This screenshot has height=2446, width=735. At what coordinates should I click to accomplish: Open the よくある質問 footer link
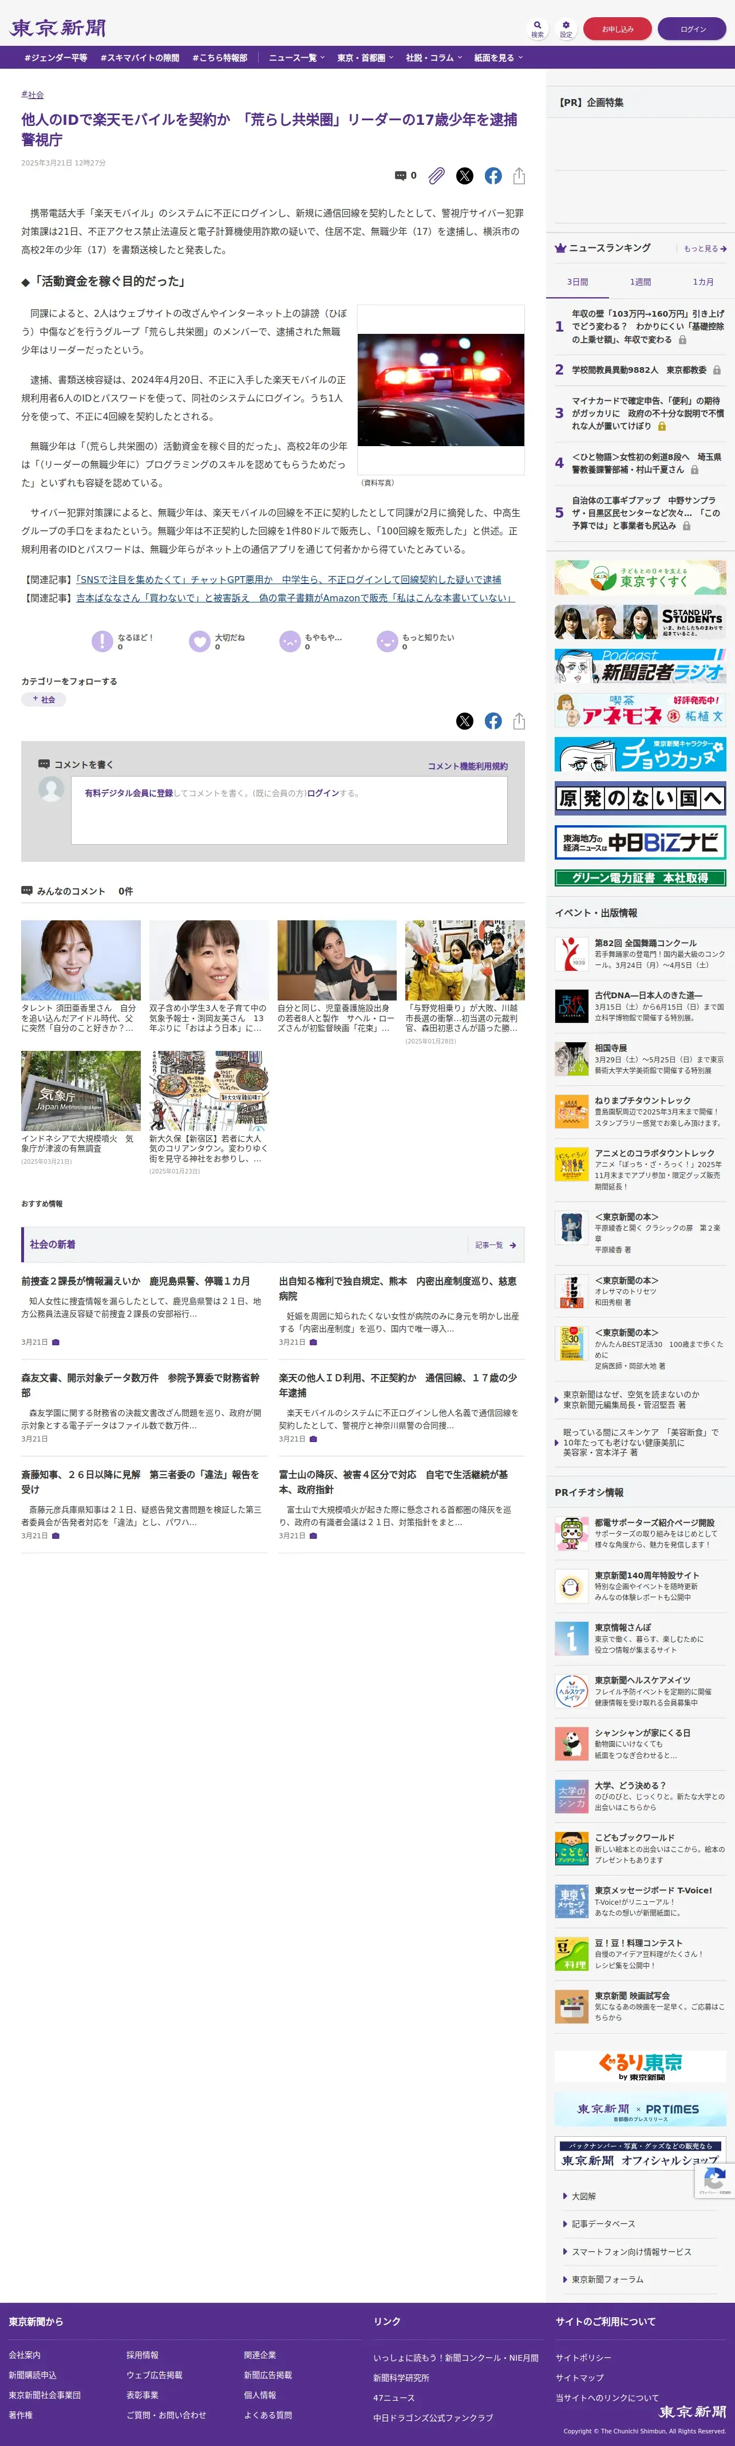click(x=268, y=2415)
